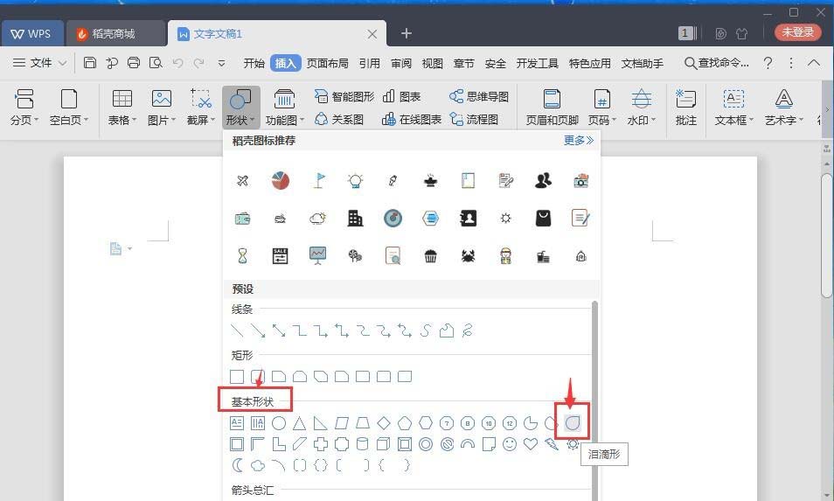
Task: Insert an 在线图表 online chart
Action: (x=412, y=119)
